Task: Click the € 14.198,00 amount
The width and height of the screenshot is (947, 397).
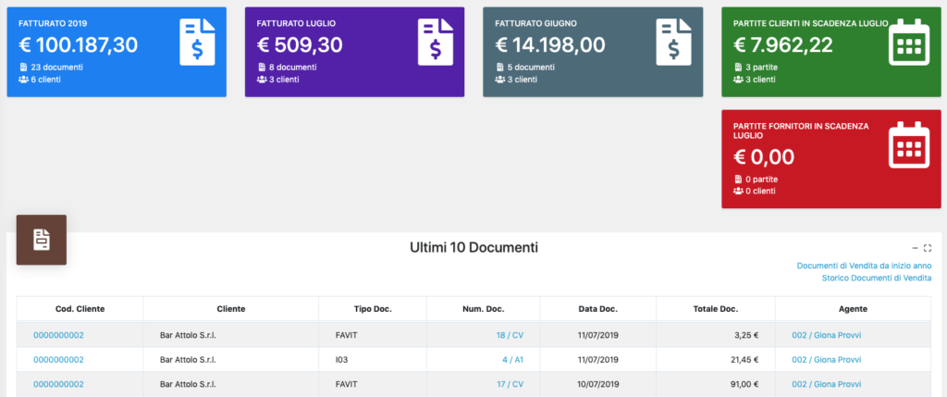Action: click(550, 44)
